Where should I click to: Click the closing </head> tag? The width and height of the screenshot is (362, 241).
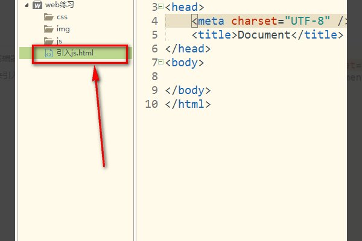188,49
